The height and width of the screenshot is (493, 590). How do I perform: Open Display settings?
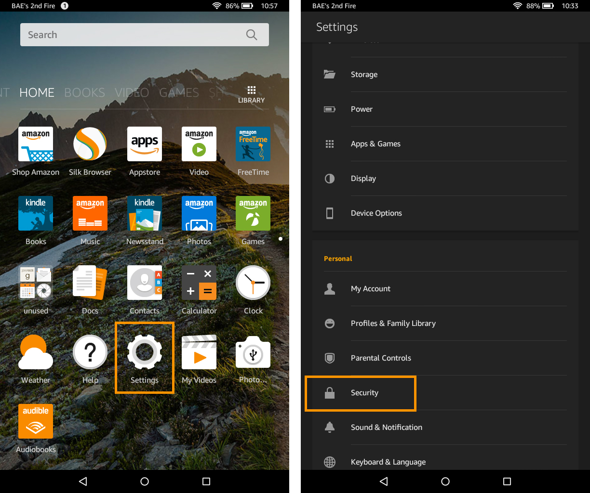pyautogui.click(x=445, y=179)
